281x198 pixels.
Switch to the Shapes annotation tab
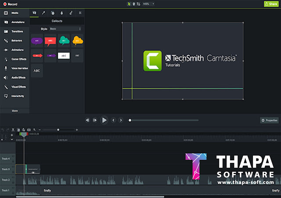click(x=53, y=13)
